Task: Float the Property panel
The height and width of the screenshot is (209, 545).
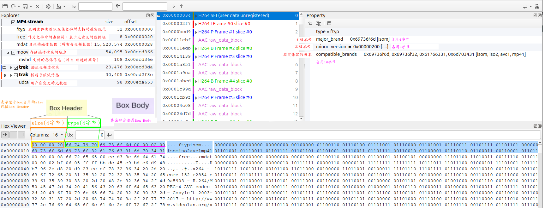Action: (x=535, y=15)
